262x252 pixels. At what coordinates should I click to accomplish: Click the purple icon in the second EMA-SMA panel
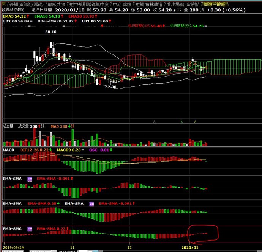[x=92, y=204]
